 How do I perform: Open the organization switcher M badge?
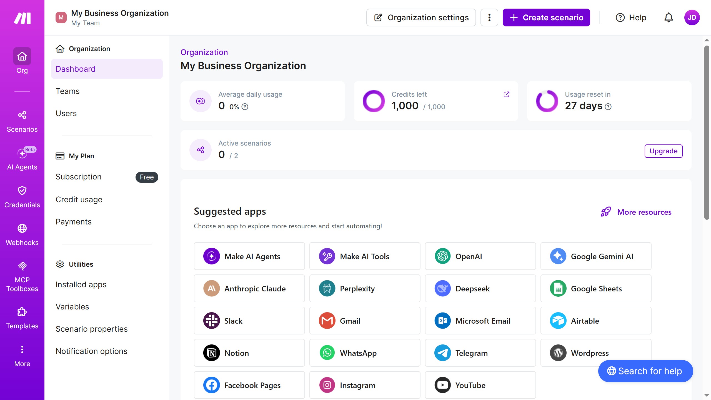pos(61,17)
